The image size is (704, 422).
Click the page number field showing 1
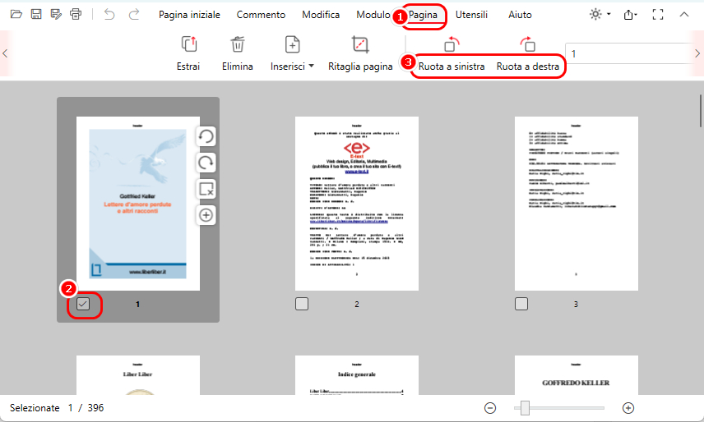(x=628, y=53)
